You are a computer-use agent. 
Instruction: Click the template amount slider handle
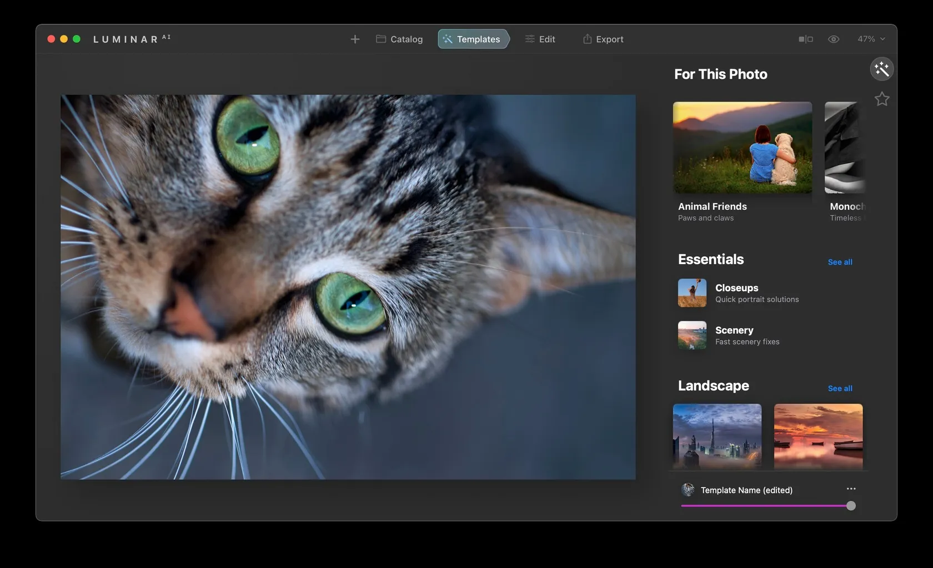tap(851, 506)
